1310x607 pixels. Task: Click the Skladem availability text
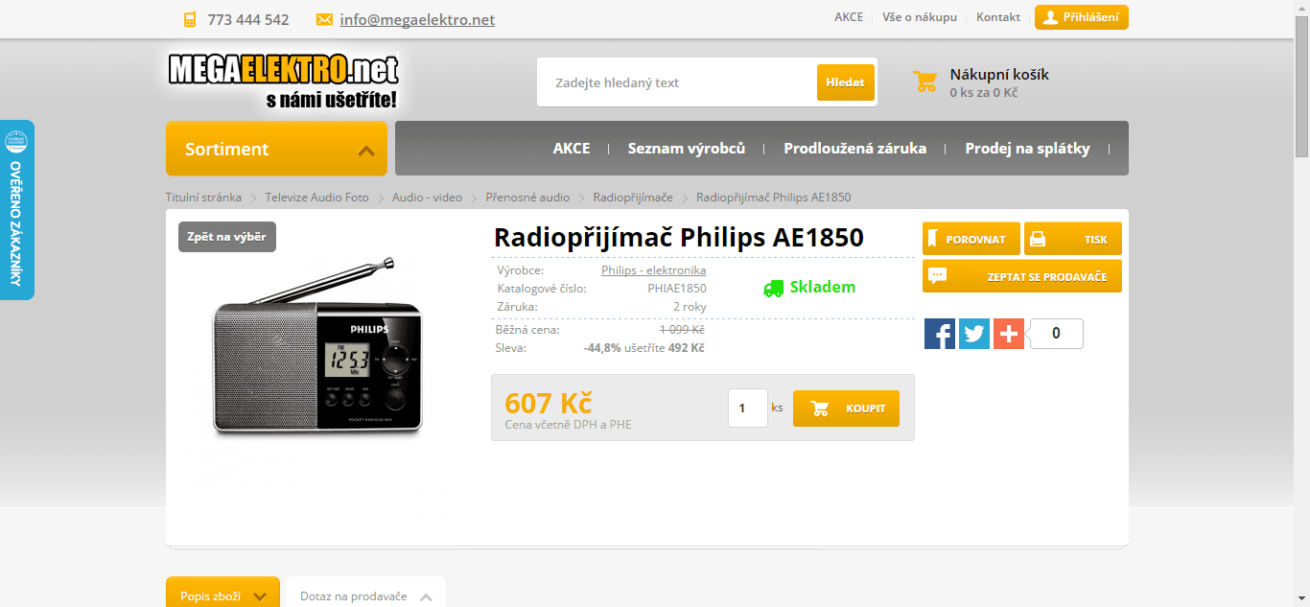(823, 288)
